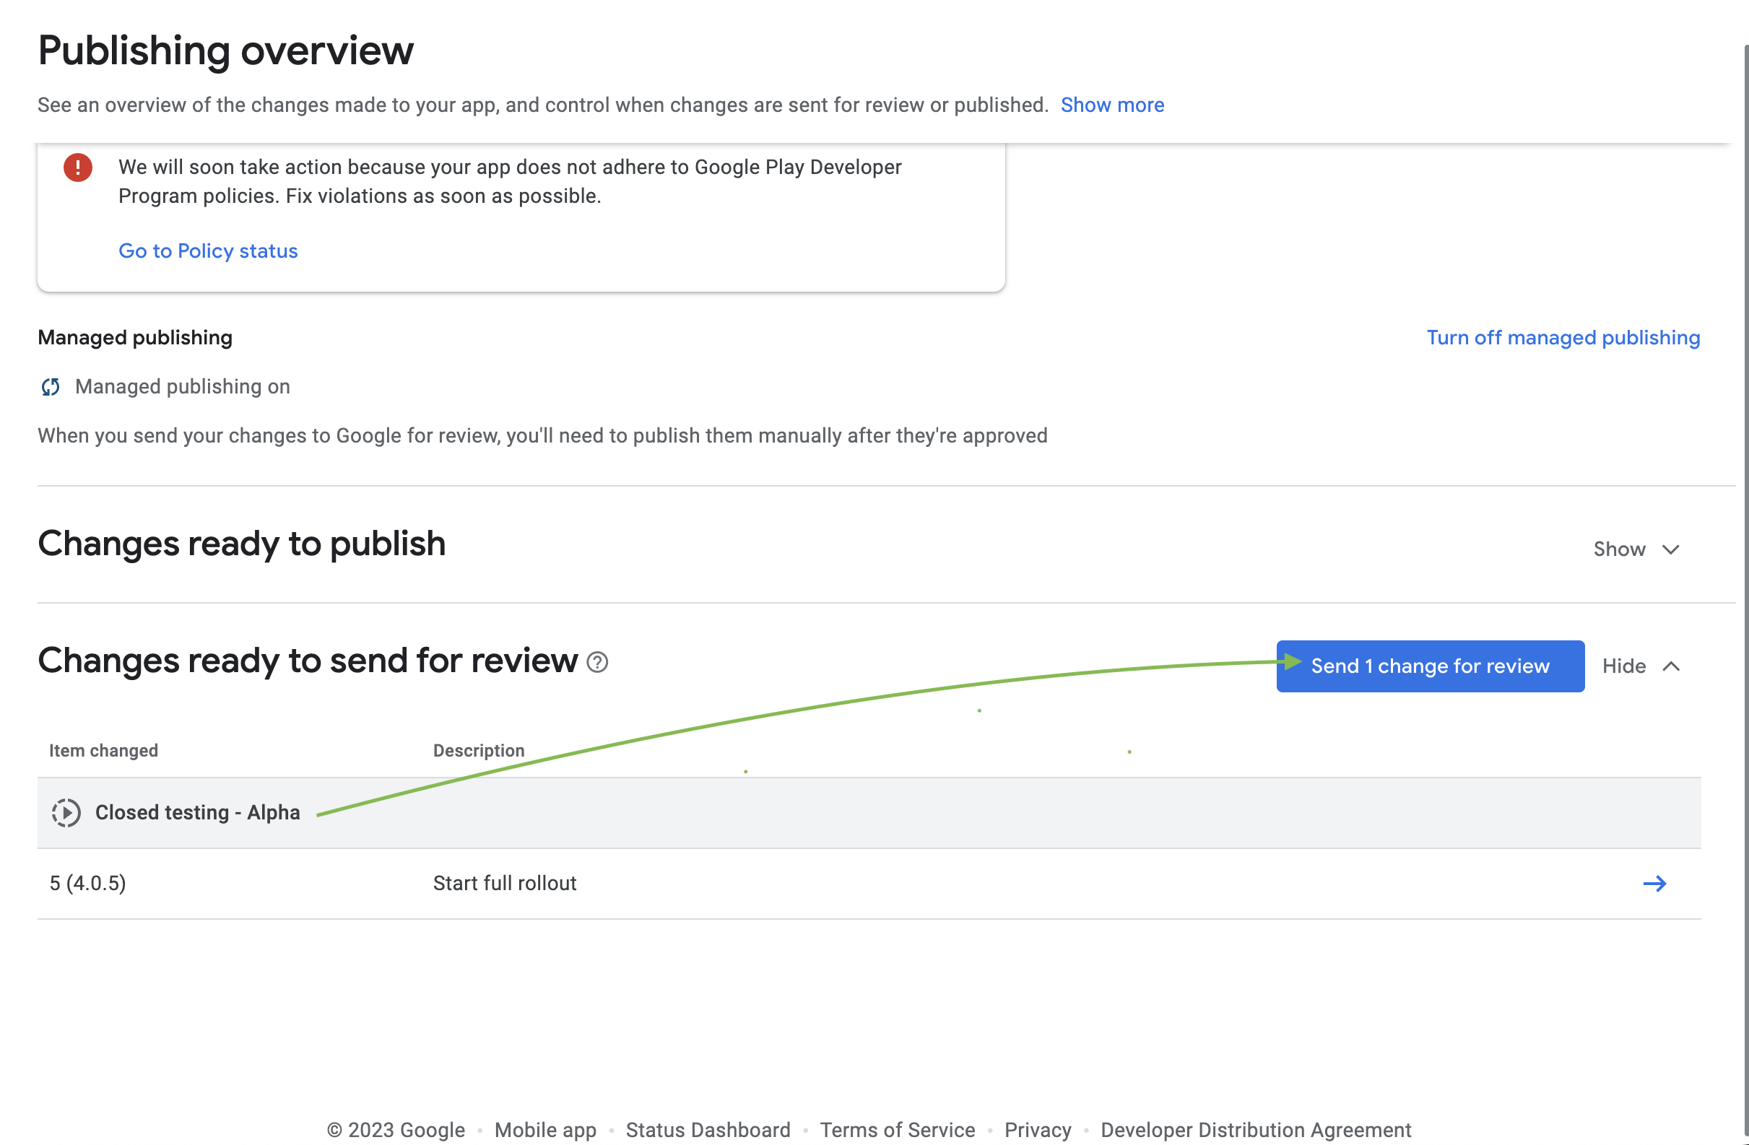
Task: Send 1 change for review
Action: [x=1429, y=666]
